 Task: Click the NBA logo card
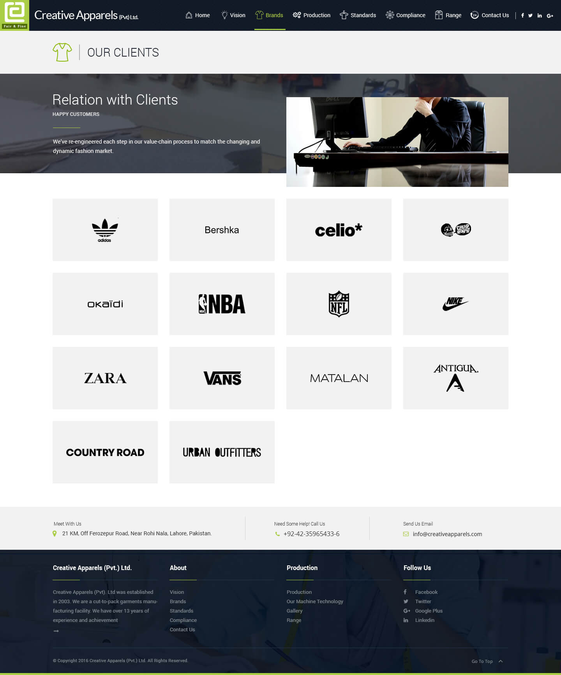[x=222, y=304]
